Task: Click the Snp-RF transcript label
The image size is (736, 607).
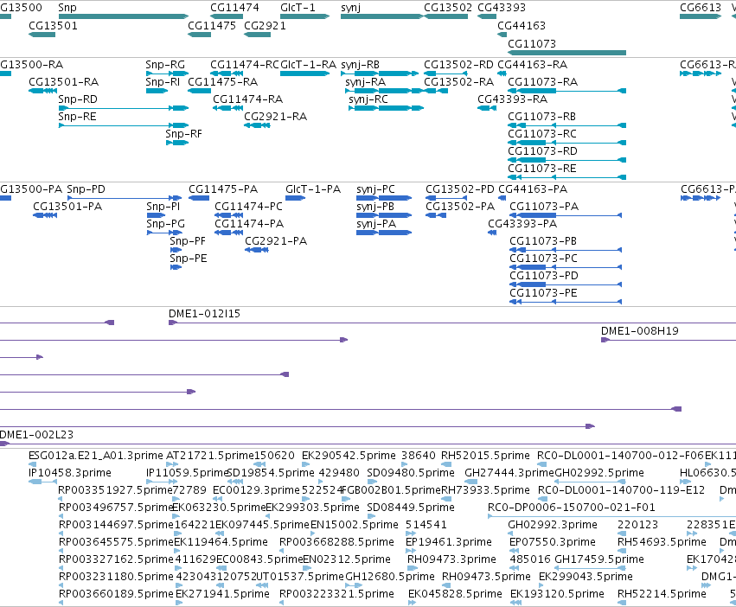Action: (x=183, y=134)
